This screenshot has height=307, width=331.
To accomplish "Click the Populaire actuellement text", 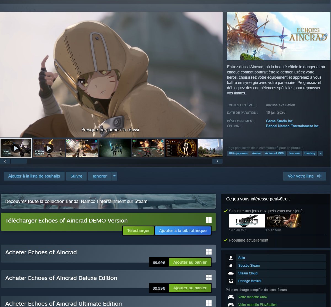I will 249,240.
